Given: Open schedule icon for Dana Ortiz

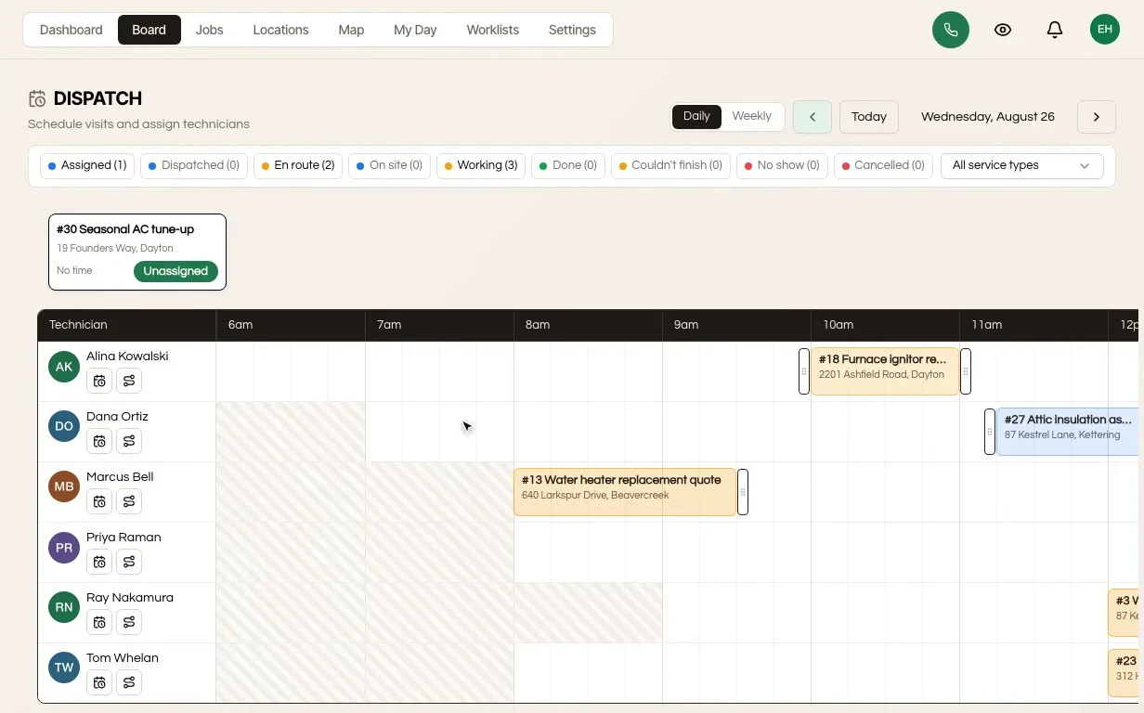Looking at the screenshot, I should 99,441.
